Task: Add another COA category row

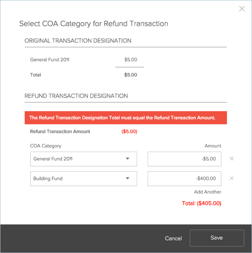Action: [207, 192]
